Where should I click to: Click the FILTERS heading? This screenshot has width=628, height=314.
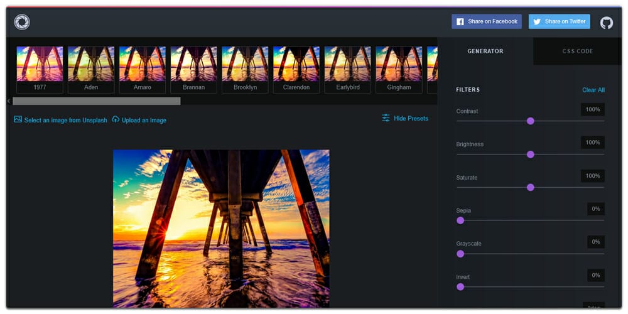(468, 90)
